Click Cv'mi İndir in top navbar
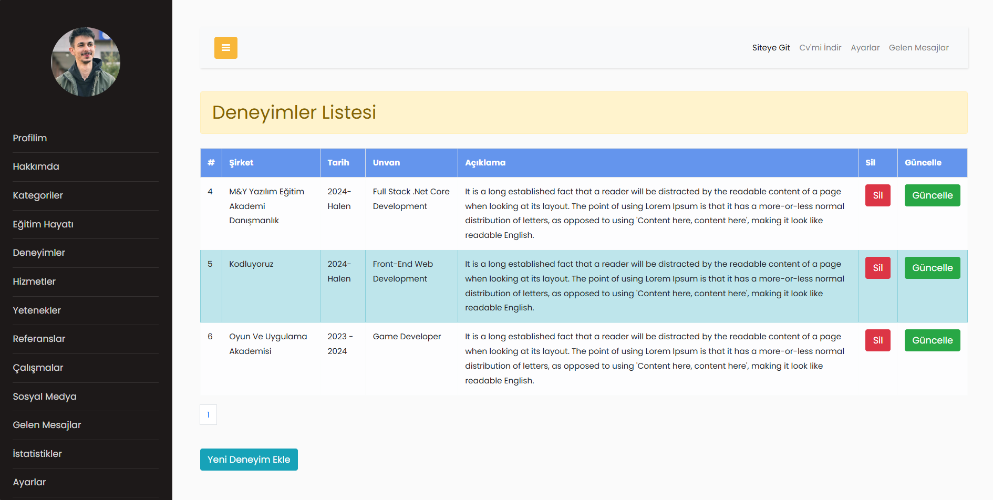The height and width of the screenshot is (500, 993). point(820,48)
